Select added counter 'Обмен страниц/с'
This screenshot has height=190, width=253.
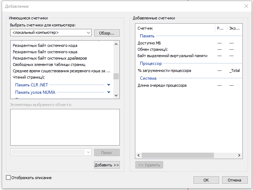153,49
